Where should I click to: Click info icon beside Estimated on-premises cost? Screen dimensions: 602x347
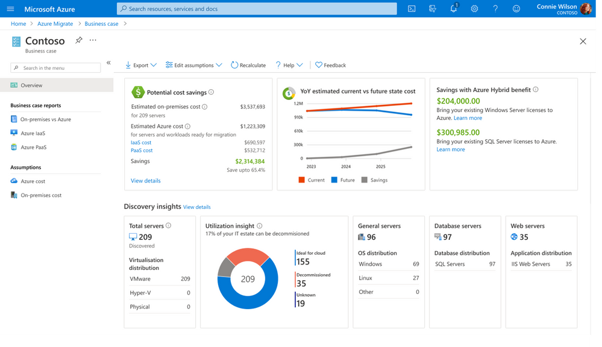(205, 107)
